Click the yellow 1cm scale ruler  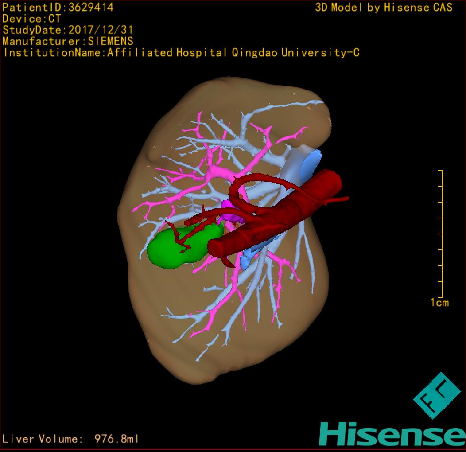coord(441,234)
